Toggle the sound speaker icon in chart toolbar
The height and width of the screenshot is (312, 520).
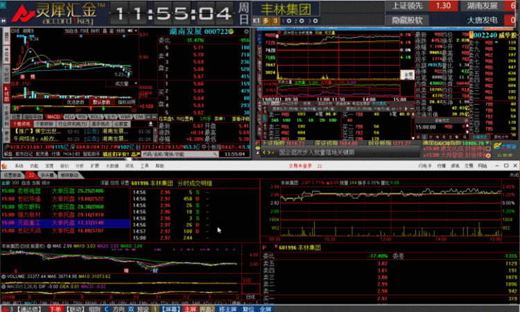(130, 31)
